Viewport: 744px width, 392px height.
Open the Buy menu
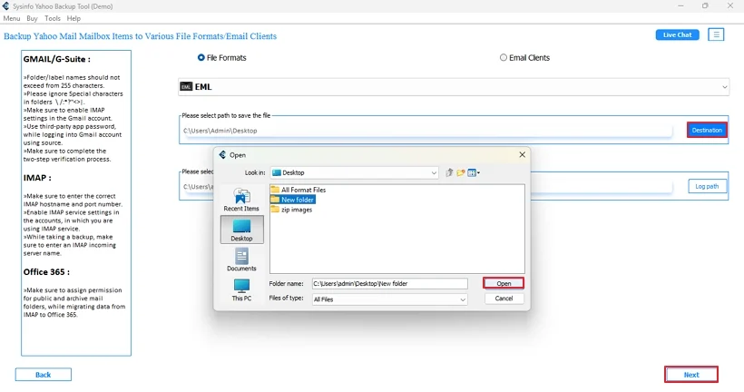(x=32, y=18)
